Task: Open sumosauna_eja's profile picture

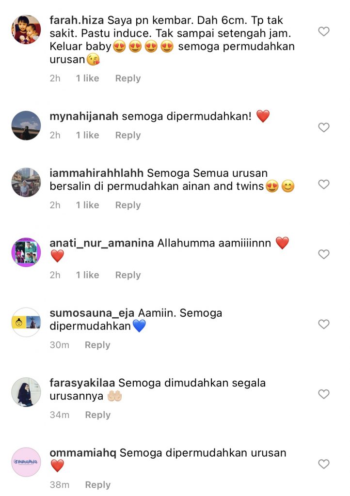Action: 26,322
